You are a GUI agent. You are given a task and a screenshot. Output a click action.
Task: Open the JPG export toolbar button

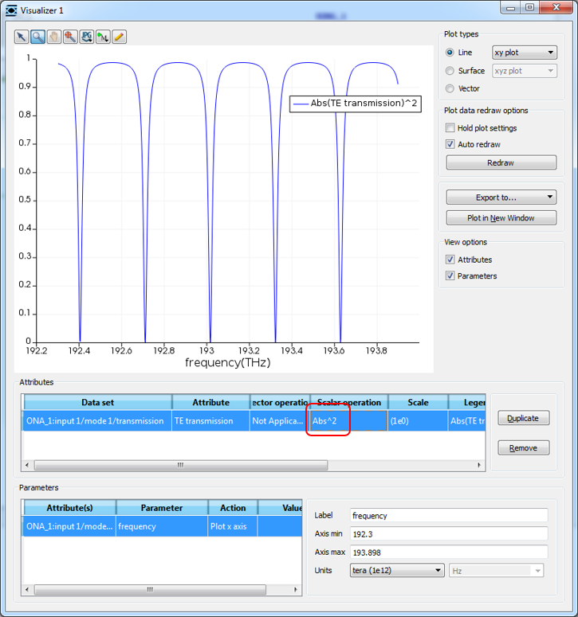[87, 37]
